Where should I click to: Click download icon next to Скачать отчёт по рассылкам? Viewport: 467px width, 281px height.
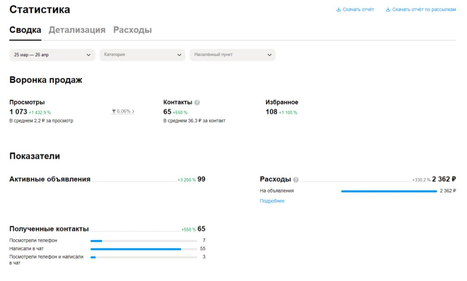pyautogui.click(x=388, y=10)
